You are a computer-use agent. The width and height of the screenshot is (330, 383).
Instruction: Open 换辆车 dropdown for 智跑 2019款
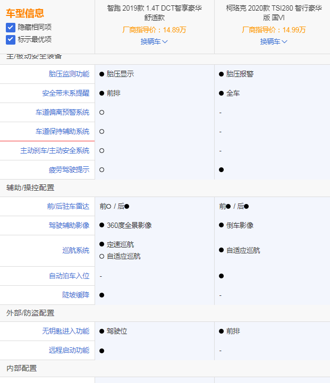(x=154, y=41)
